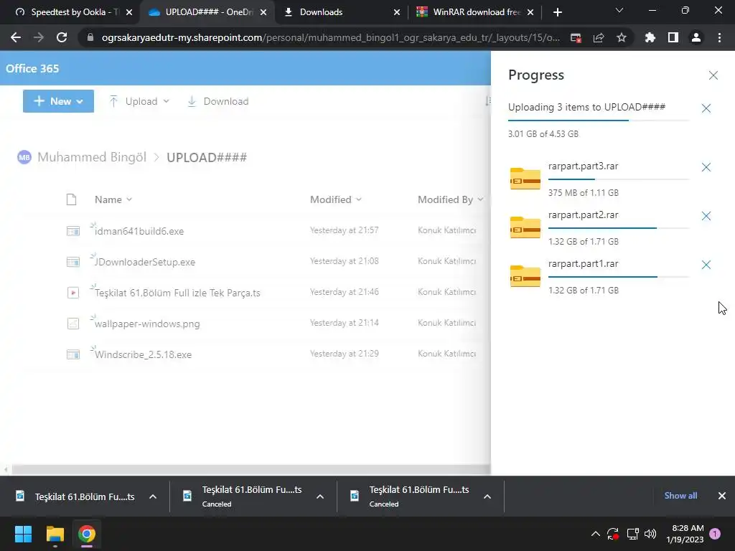Open the wallpaper-windows.png file
Viewport: 735px width, 551px height.
pyautogui.click(x=147, y=324)
